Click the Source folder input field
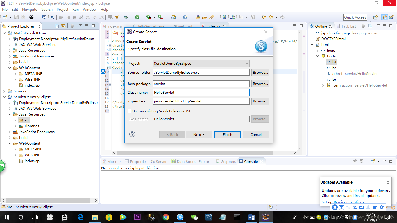 (x=201, y=72)
